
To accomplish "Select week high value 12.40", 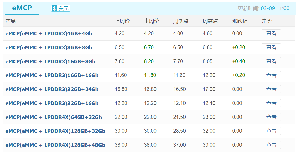I will coord(209,103).
